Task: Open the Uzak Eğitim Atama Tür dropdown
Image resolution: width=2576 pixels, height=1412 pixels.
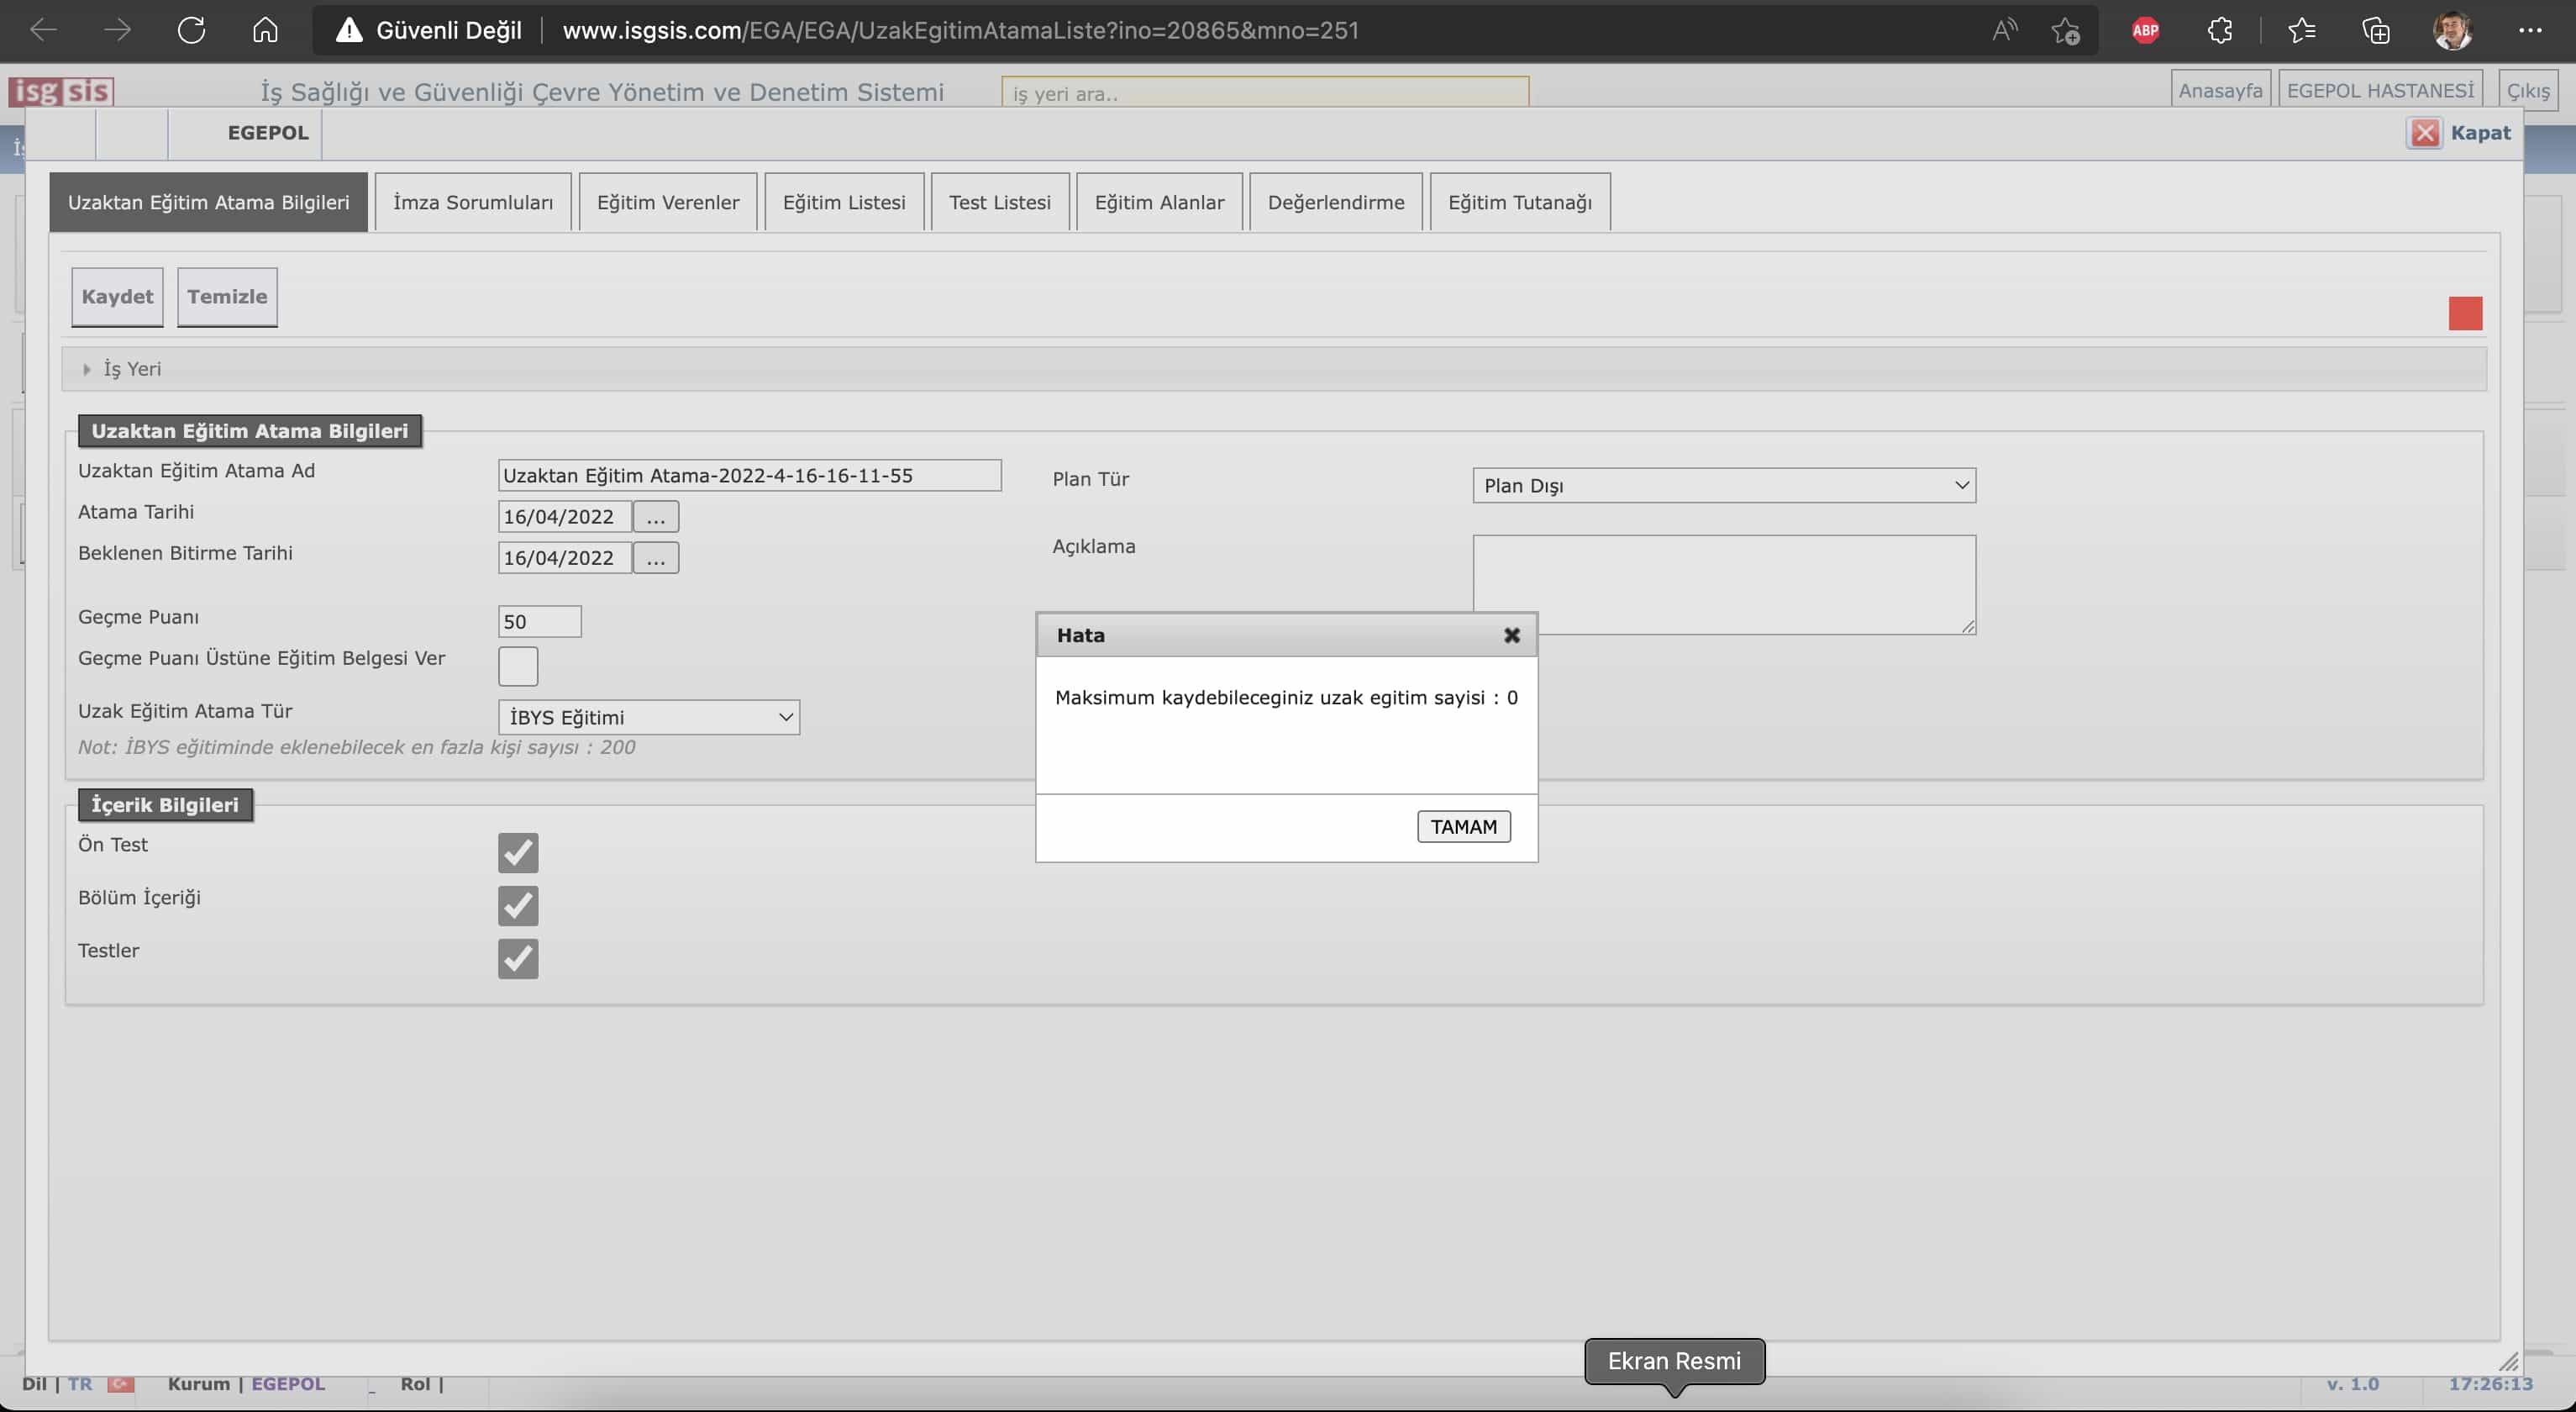Action: (x=648, y=717)
